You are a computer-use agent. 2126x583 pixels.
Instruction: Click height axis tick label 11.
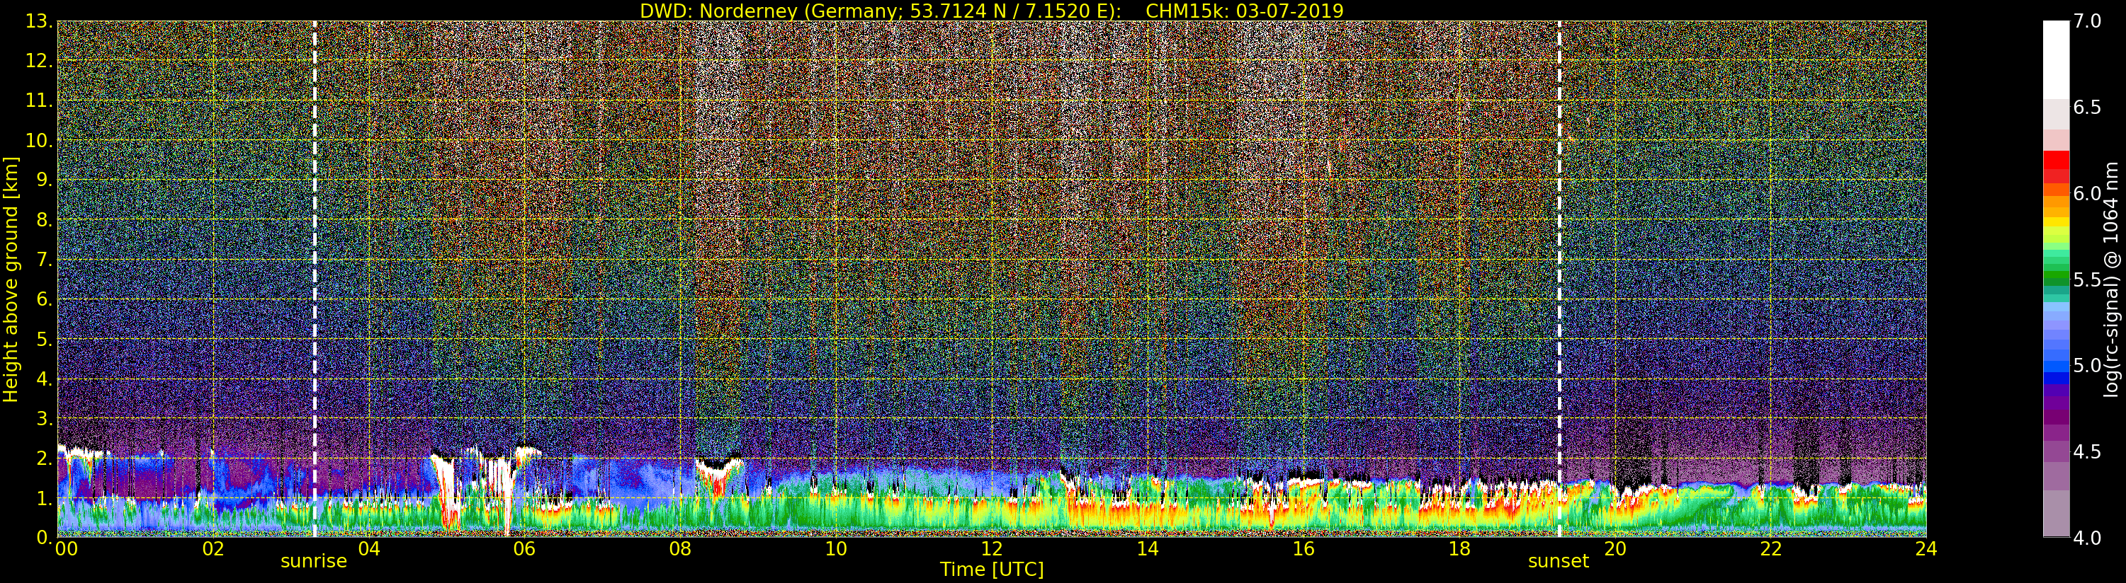38,100
